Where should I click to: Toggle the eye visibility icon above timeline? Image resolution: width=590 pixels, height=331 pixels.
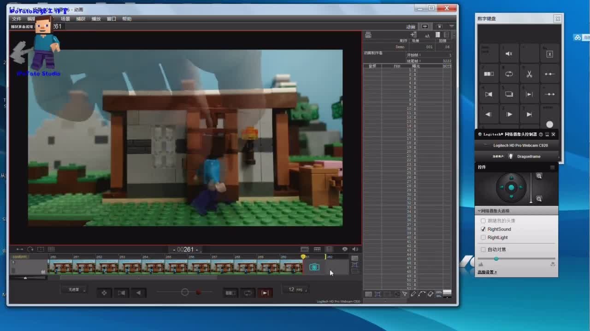[x=345, y=249]
